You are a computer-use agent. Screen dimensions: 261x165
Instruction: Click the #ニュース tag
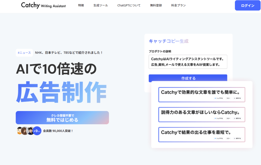(24, 53)
